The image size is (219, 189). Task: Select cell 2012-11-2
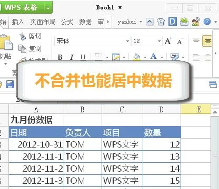36,169
